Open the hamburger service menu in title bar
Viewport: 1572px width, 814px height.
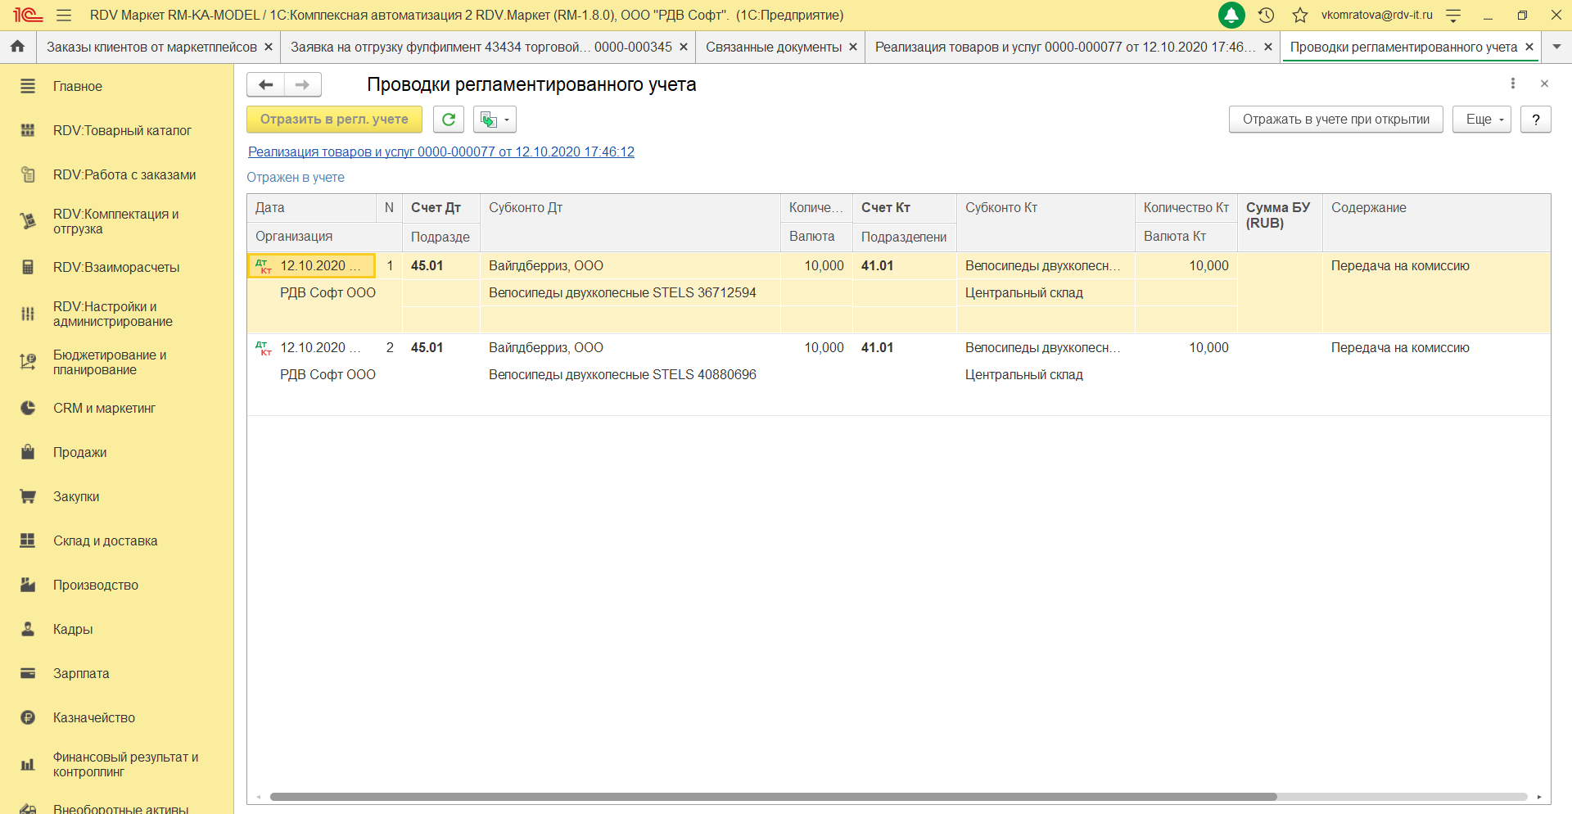pos(64,15)
